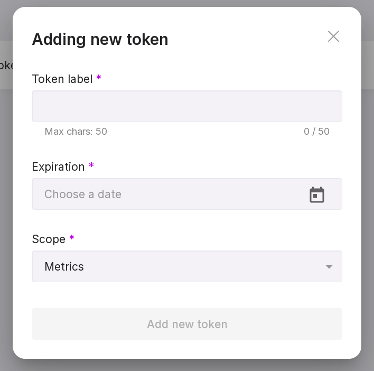The height and width of the screenshot is (371, 374).
Task: Click the "Choose a date" placeholder text
Action: (83, 194)
